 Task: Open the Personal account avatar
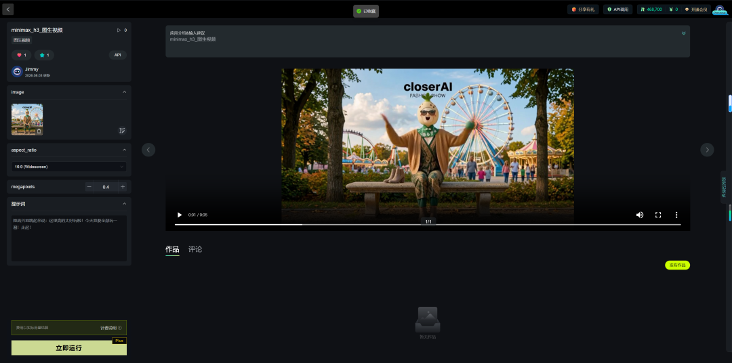[720, 9]
